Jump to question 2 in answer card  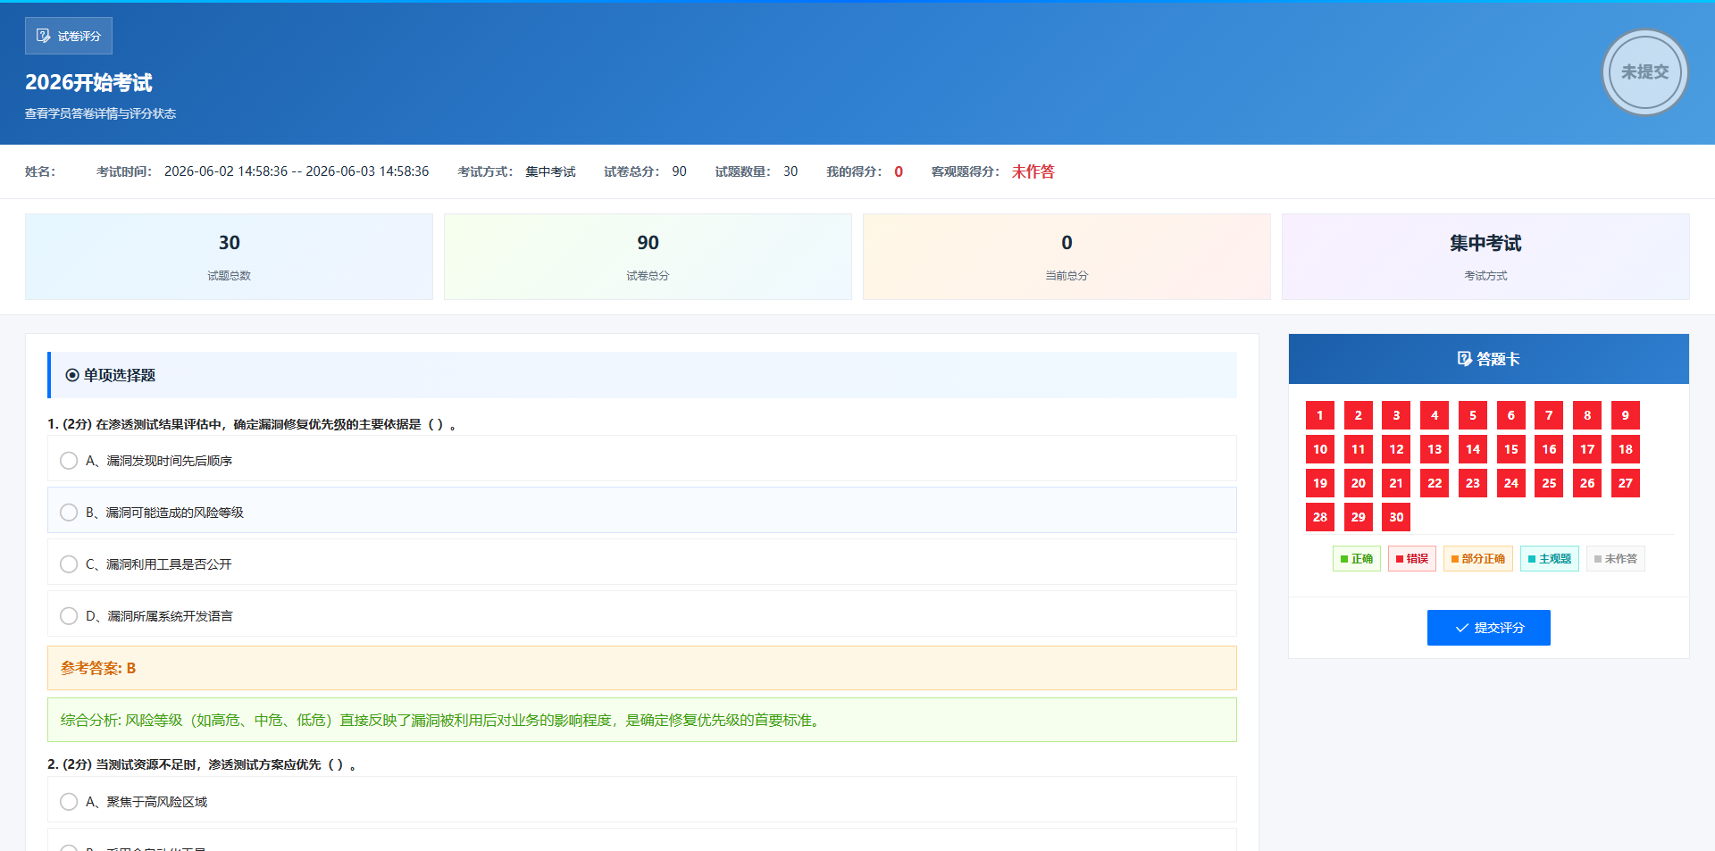click(x=1358, y=415)
